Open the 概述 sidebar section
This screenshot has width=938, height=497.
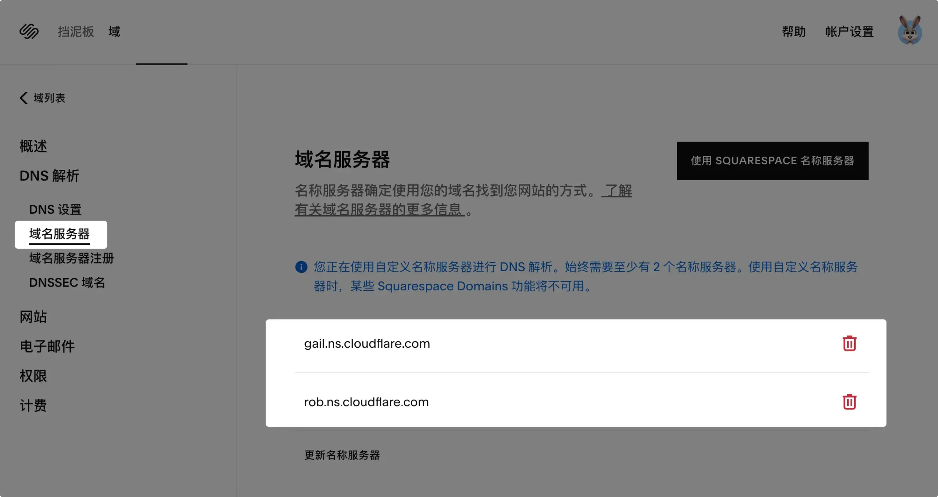(x=33, y=146)
